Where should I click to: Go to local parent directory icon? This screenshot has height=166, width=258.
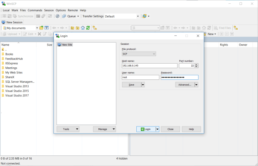pos(72,28)
